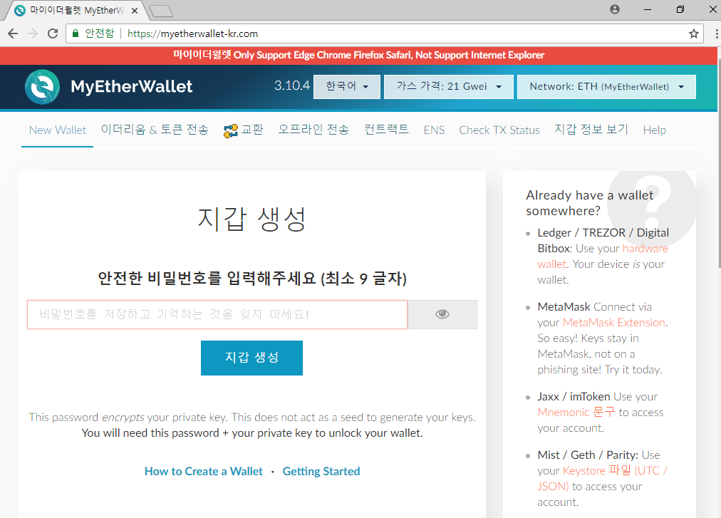Image resolution: width=721 pixels, height=518 pixels.
Task: Open a new browser tab
Action: tap(162, 11)
